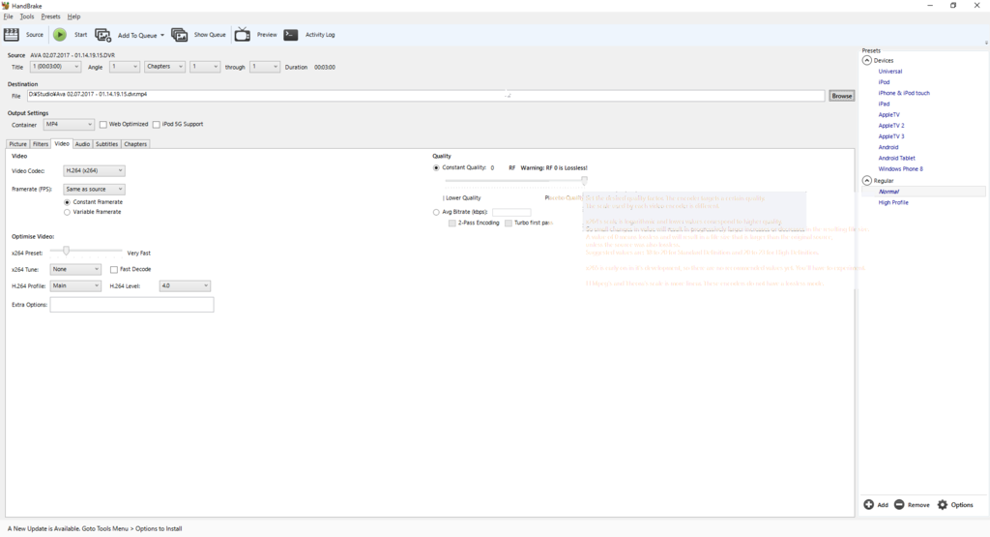The image size is (990, 537).
Task: Open the Container MP4 dropdown
Action: click(69, 125)
